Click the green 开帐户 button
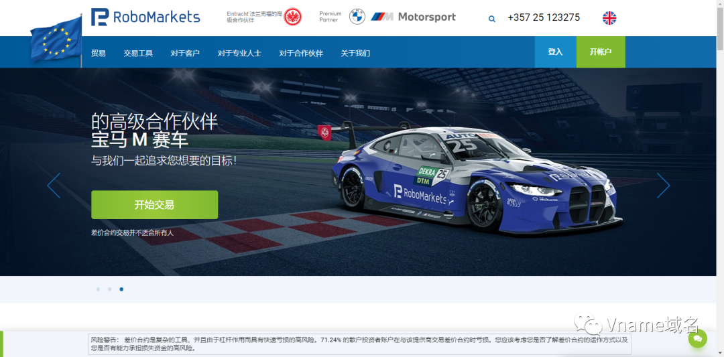This screenshot has height=357, width=724. click(601, 52)
